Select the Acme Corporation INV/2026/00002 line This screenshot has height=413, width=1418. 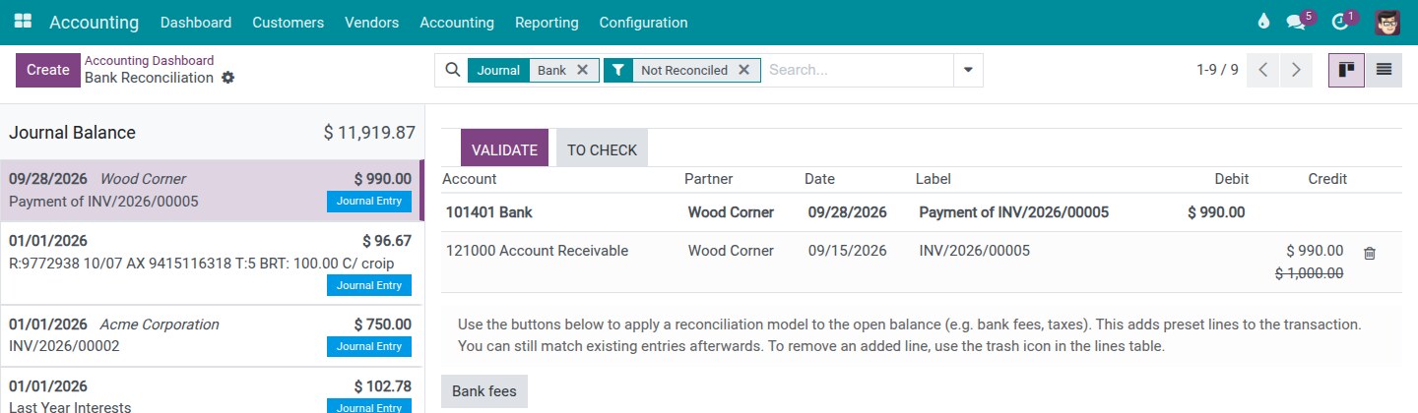212,335
